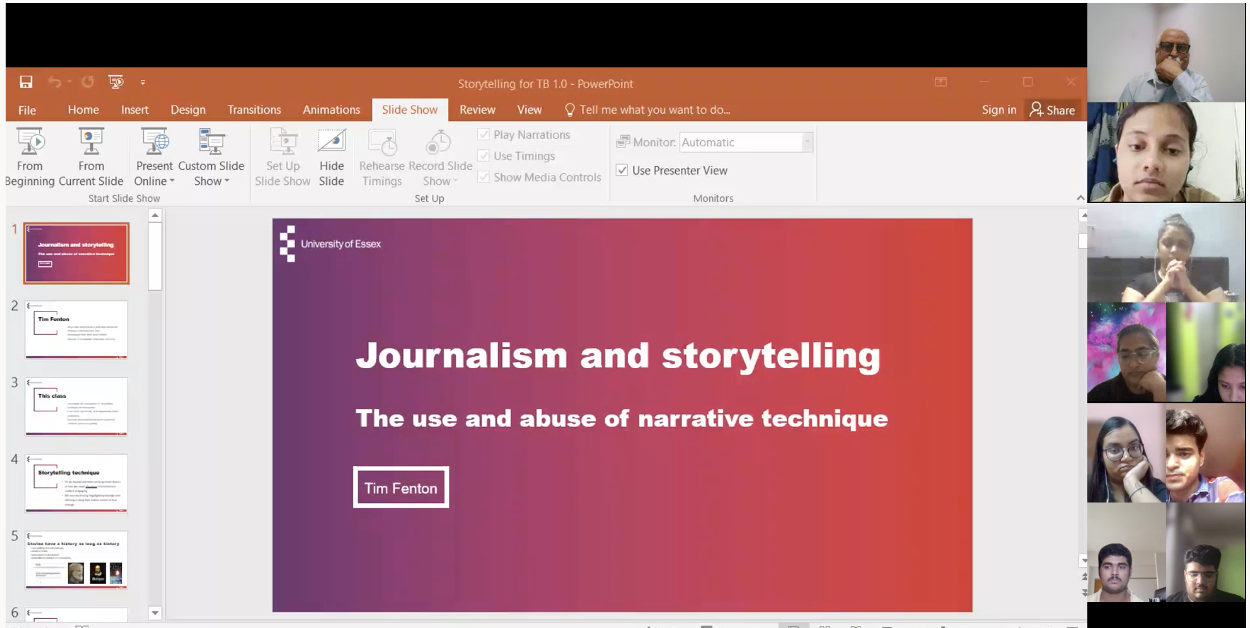1250x628 pixels.
Task: Open Customize Quick Access Toolbar arrow
Action: pos(142,82)
